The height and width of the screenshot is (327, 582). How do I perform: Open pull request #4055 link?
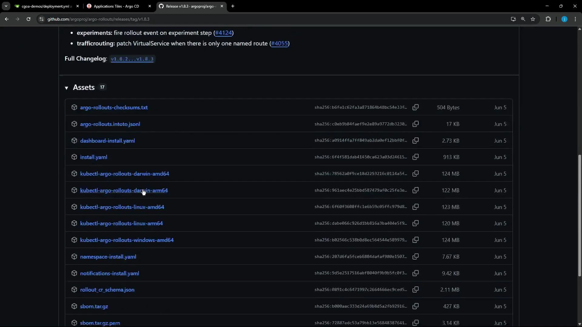(x=279, y=43)
